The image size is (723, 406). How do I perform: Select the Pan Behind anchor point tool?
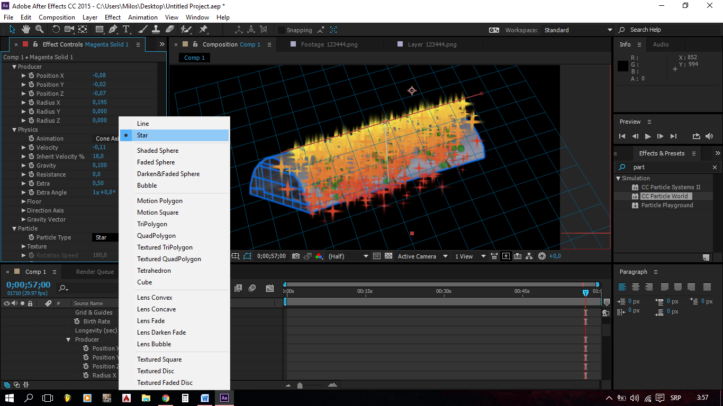coord(83,29)
